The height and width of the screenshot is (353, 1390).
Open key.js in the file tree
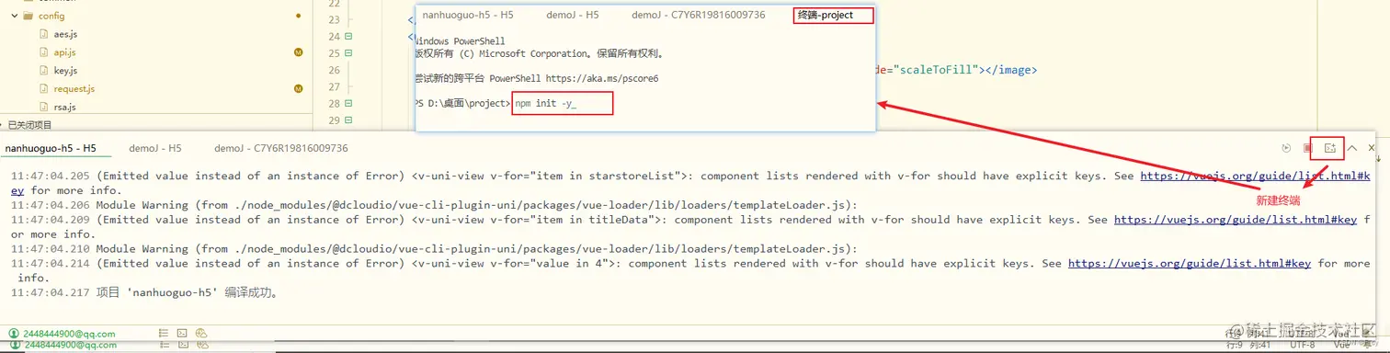[x=64, y=71]
